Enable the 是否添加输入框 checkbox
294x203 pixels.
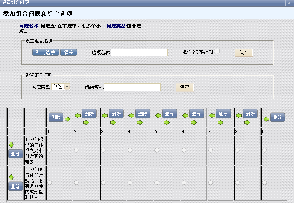(x=218, y=51)
